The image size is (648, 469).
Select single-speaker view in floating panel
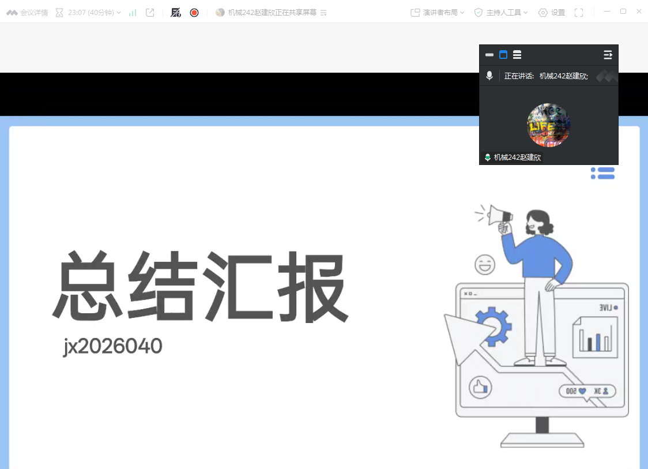tap(503, 55)
